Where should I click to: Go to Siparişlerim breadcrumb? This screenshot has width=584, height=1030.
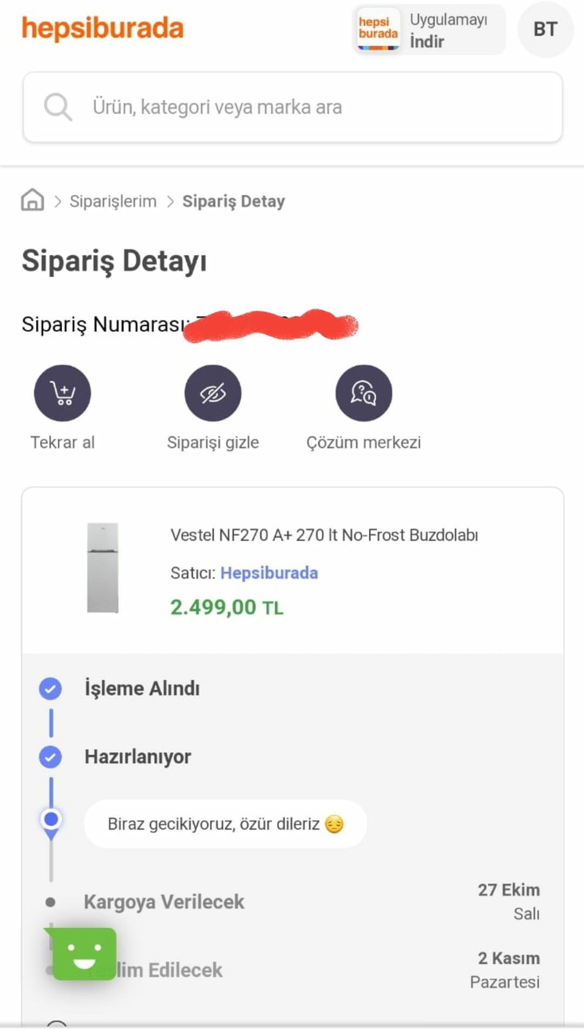coord(113,201)
